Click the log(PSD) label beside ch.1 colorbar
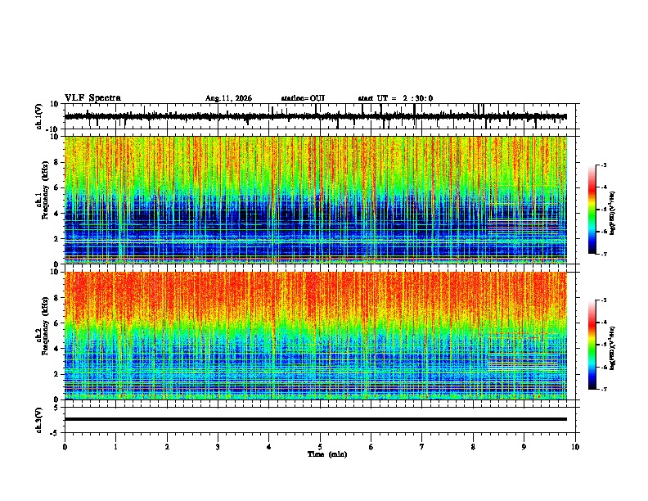Viewport: 648px width, 501px height. tap(613, 214)
